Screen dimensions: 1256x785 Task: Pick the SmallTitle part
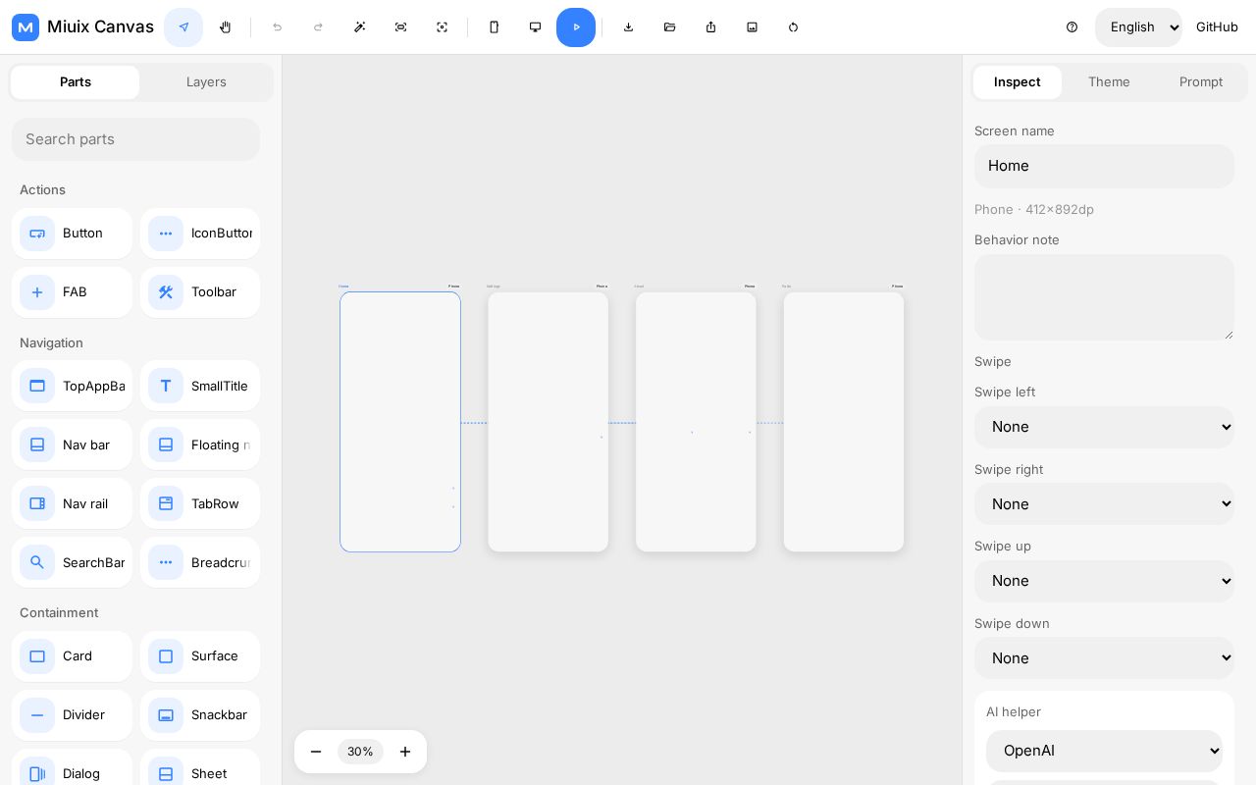pos(200,386)
